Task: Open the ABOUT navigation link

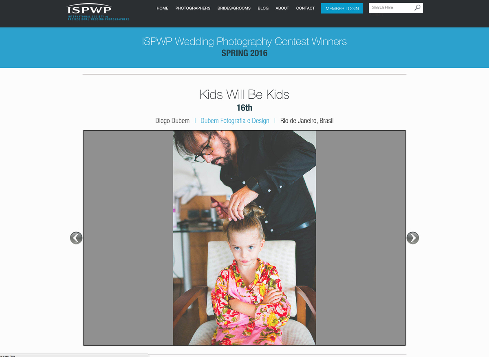Action: 282,8
